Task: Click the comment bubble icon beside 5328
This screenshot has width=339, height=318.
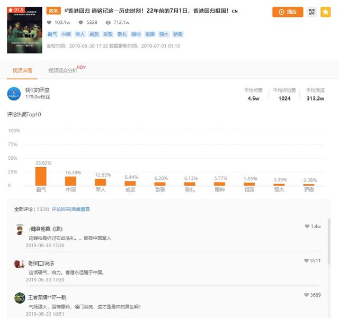Action: (81, 22)
